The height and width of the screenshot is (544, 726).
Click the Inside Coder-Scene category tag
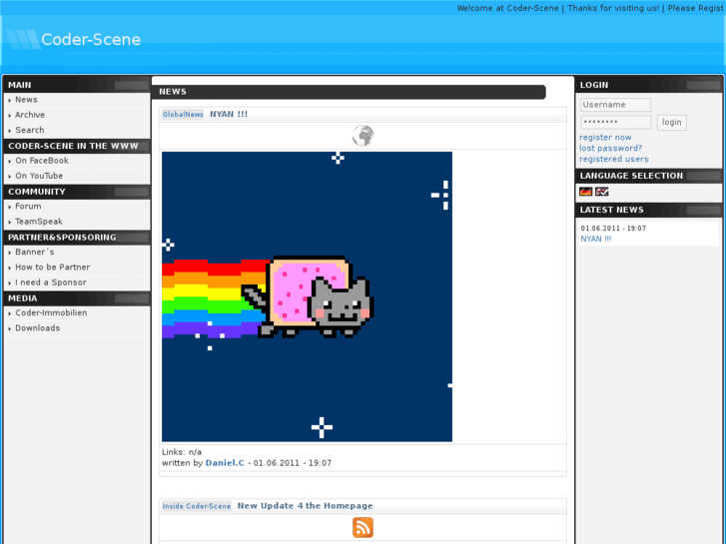point(197,506)
